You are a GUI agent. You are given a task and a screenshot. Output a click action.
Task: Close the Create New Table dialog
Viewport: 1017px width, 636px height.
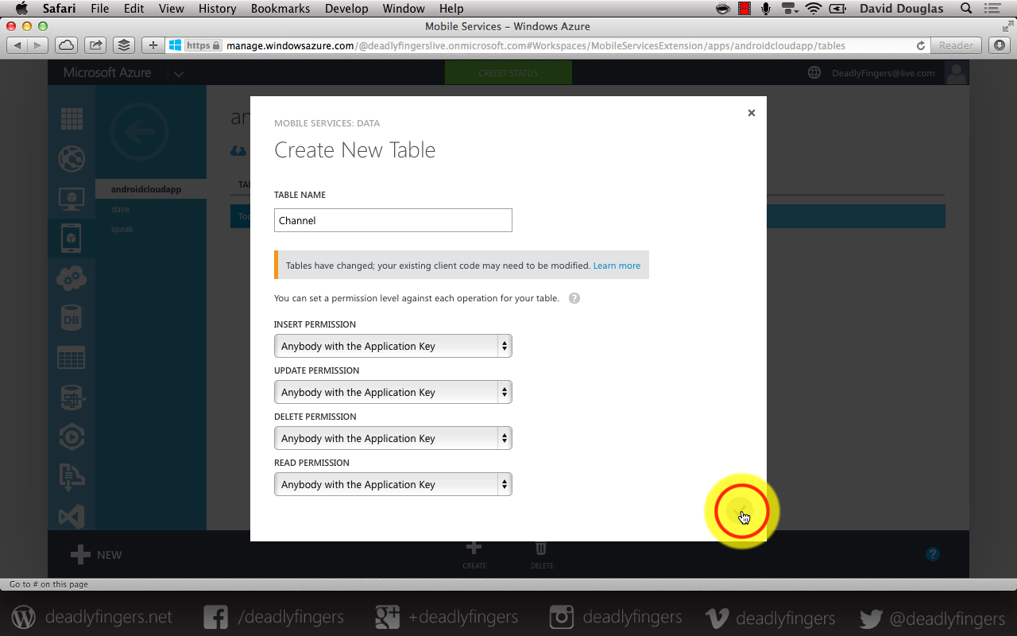(x=752, y=113)
